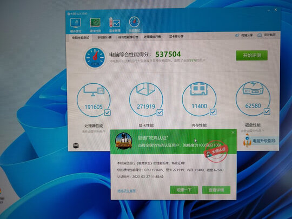Click the 炫耀一下 button in popup

pyautogui.click(x=184, y=190)
